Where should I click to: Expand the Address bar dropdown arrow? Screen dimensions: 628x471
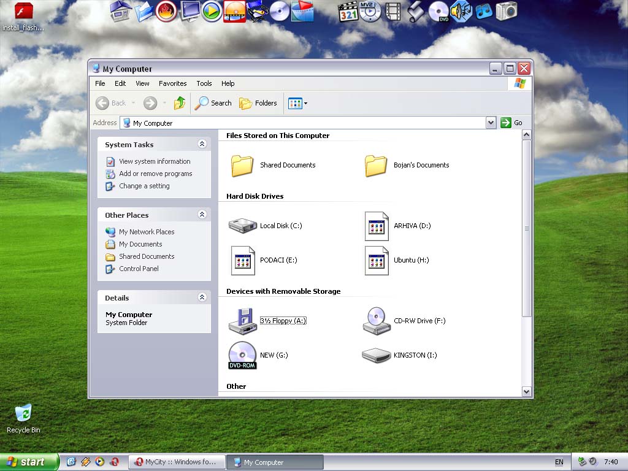coord(491,123)
